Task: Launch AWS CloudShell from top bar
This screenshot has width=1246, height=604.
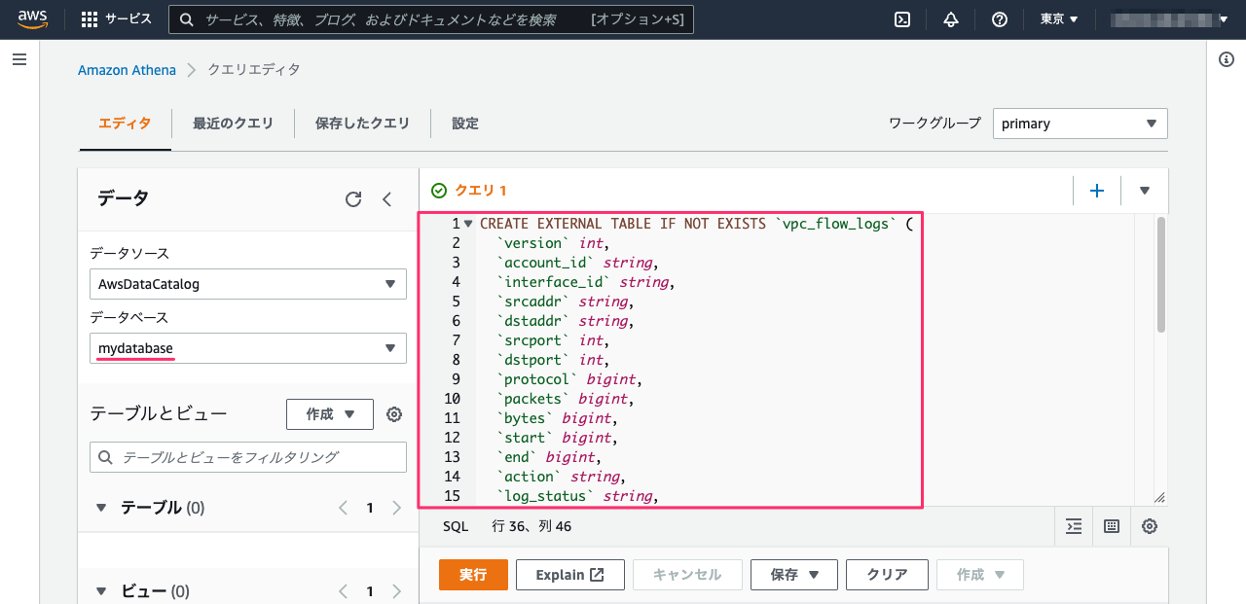Action: click(x=902, y=19)
